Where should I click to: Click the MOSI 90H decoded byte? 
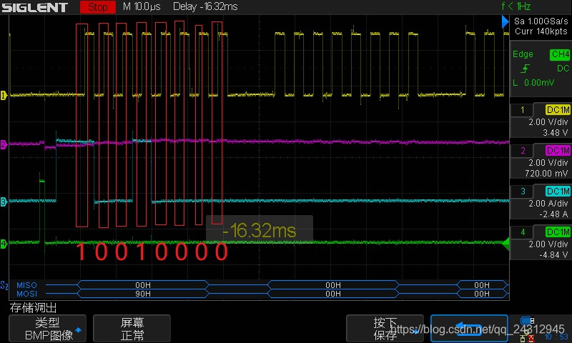tap(143, 294)
